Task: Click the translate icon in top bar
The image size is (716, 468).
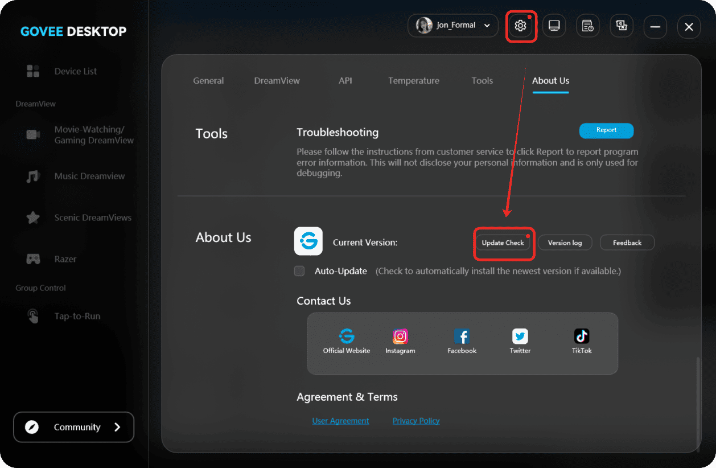Action: (621, 26)
